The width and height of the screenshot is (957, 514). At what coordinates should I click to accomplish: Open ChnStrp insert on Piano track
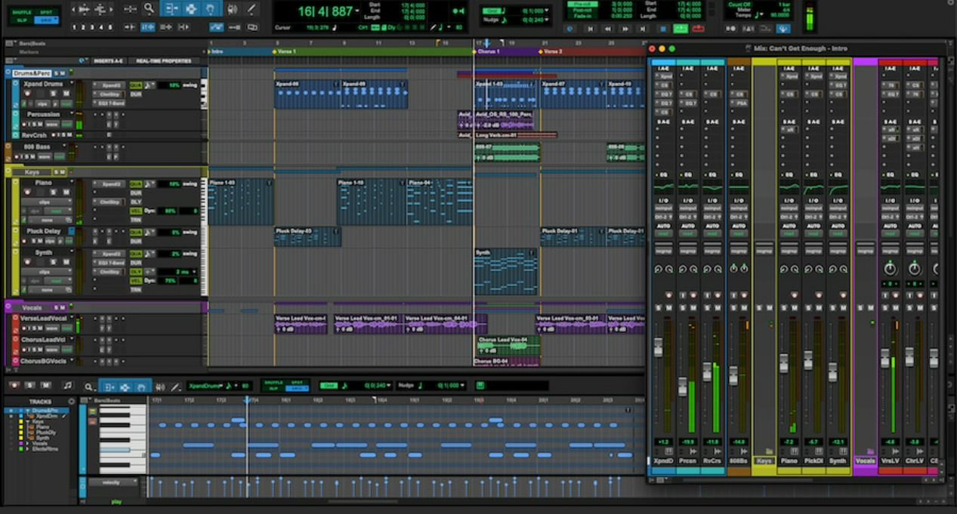pyautogui.click(x=110, y=202)
